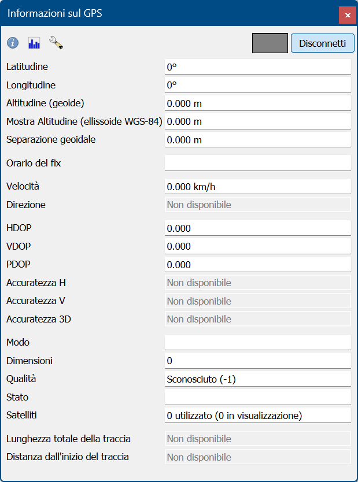Click the Altitudine (geoide) label
Screen dimensions: 358x482
pos(45,103)
